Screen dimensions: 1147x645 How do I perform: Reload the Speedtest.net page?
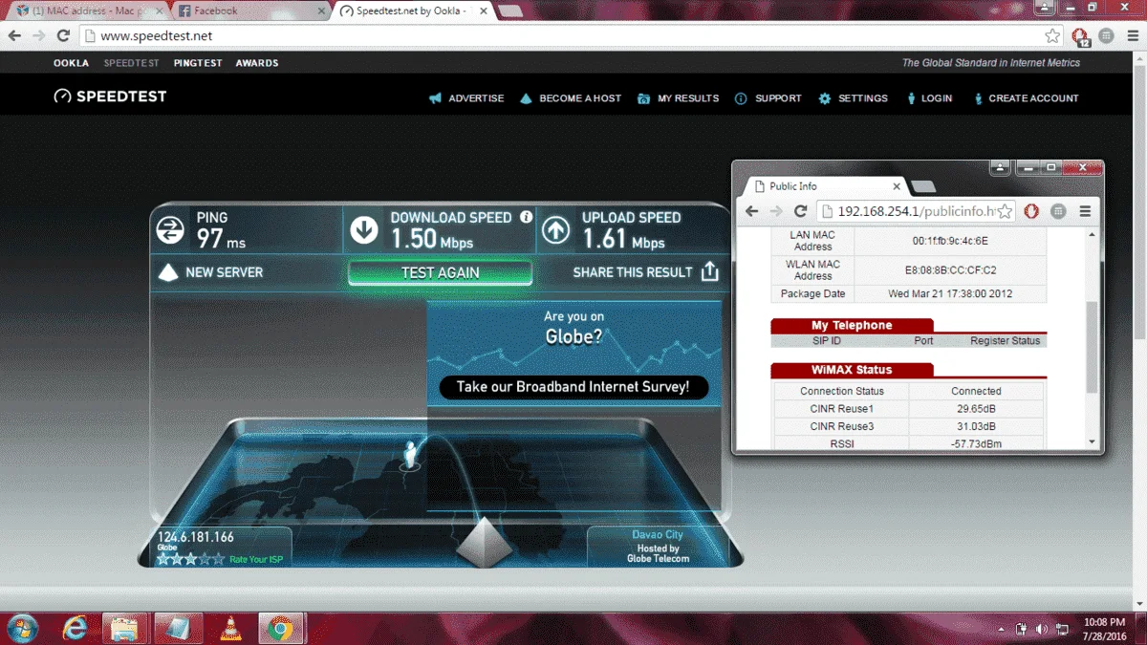pos(63,35)
